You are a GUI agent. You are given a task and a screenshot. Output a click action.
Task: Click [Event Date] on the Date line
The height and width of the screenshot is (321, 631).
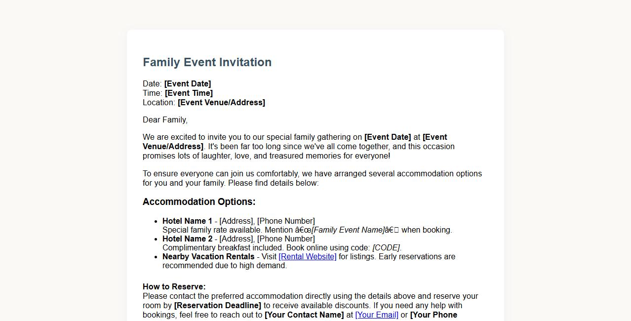pos(187,84)
